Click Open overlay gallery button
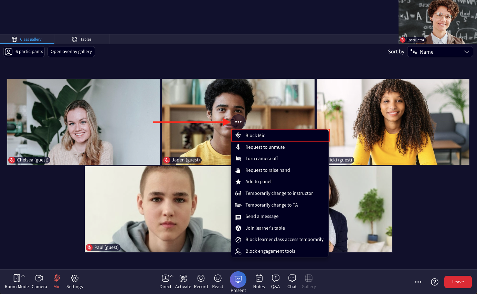The width and height of the screenshot is (477, 294). tap(71, 52)
